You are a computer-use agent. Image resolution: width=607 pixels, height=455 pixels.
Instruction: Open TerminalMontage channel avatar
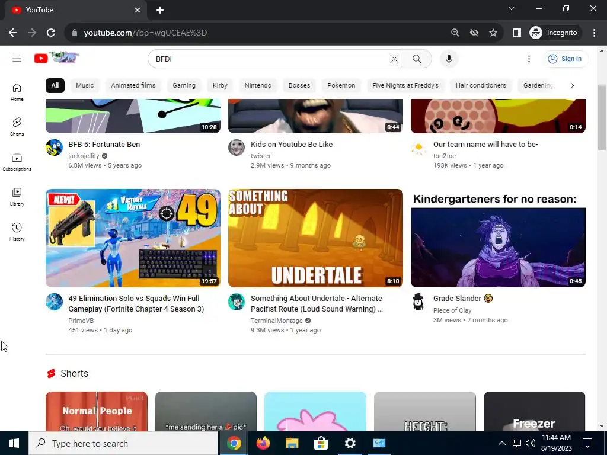(x=236, y=302)
